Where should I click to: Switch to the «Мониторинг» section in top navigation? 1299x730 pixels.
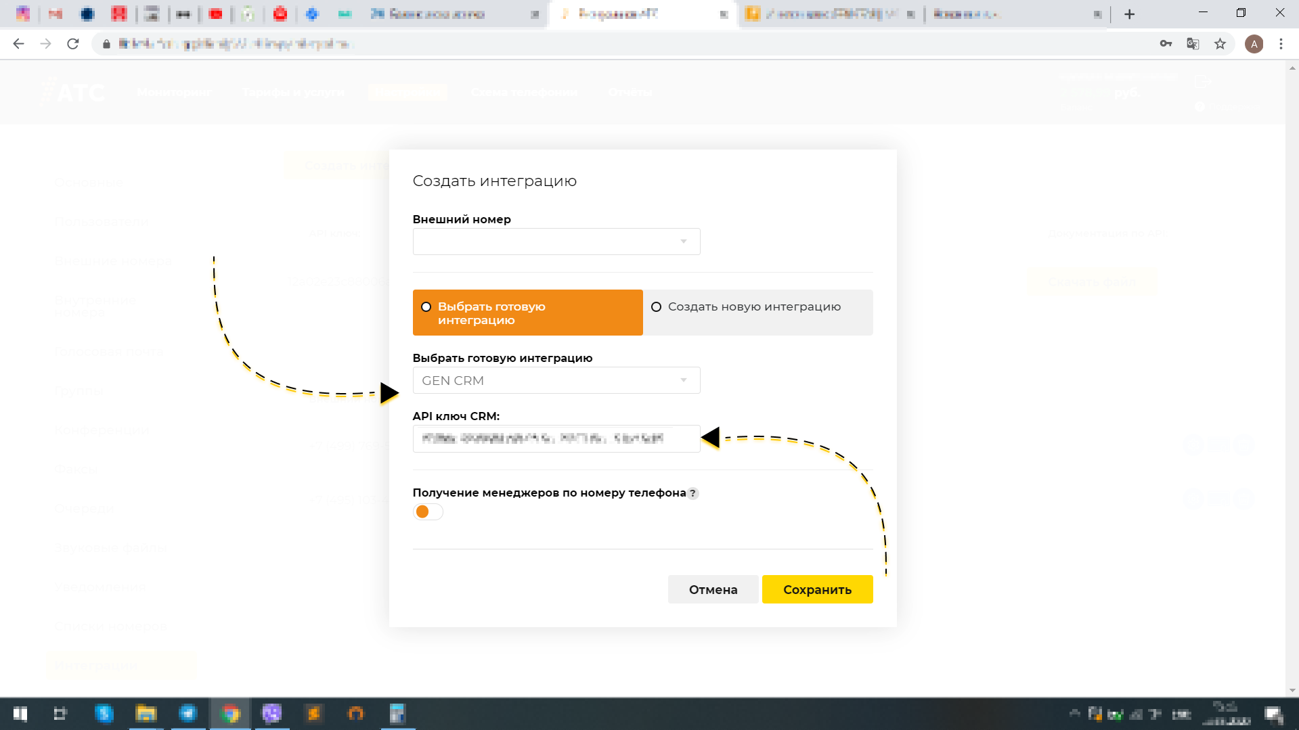point(173,92)
